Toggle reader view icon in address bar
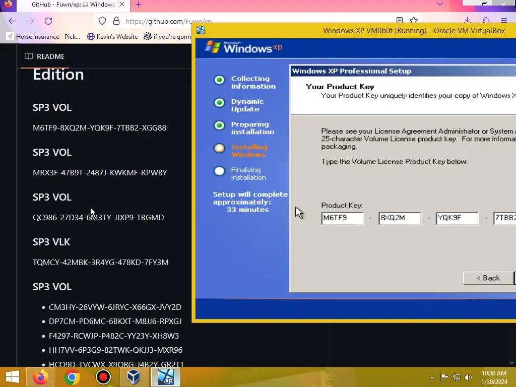Screen dimensions: 516x387 click(400, 20)
